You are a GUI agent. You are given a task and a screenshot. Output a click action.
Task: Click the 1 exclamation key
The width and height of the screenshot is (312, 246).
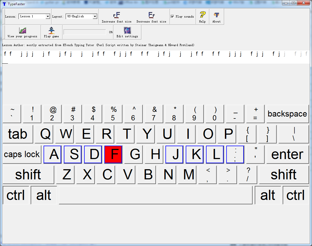(x=32, y=114)
